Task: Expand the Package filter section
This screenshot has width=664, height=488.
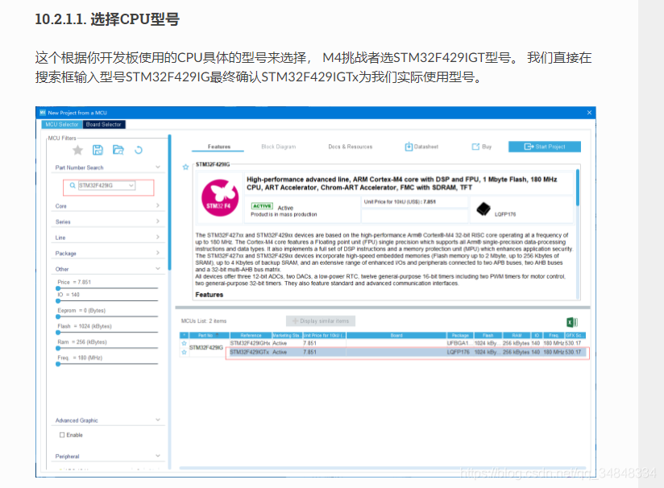Action: [x=157, y=253]
